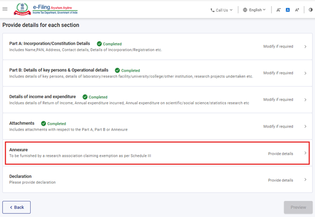Expand the Declaration section chevron
Image resolution: width=315 pixels, height=217 pixels.
pos(305,180)
